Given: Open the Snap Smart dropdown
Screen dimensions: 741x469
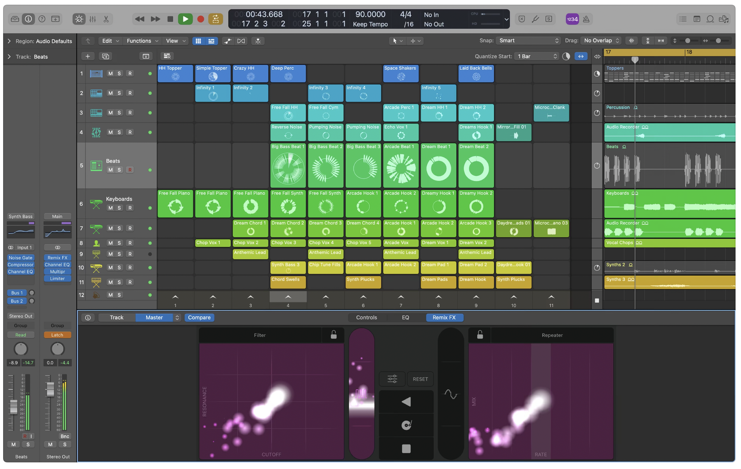Looking at the screenshot, I should click(528, 40).
